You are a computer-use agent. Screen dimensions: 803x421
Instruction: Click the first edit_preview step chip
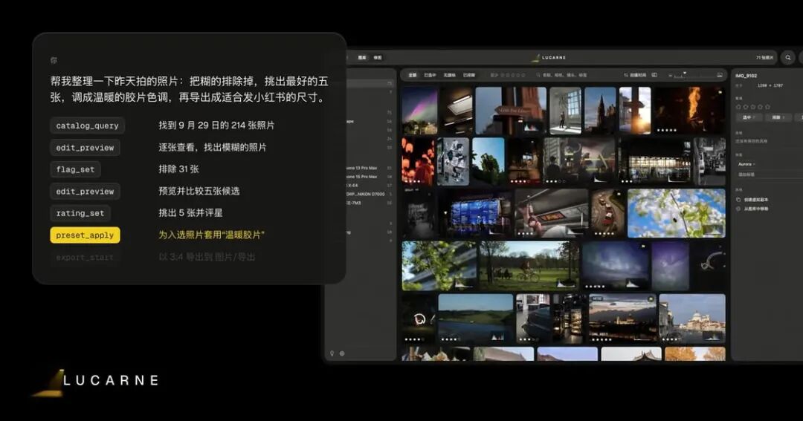point(85,148)
